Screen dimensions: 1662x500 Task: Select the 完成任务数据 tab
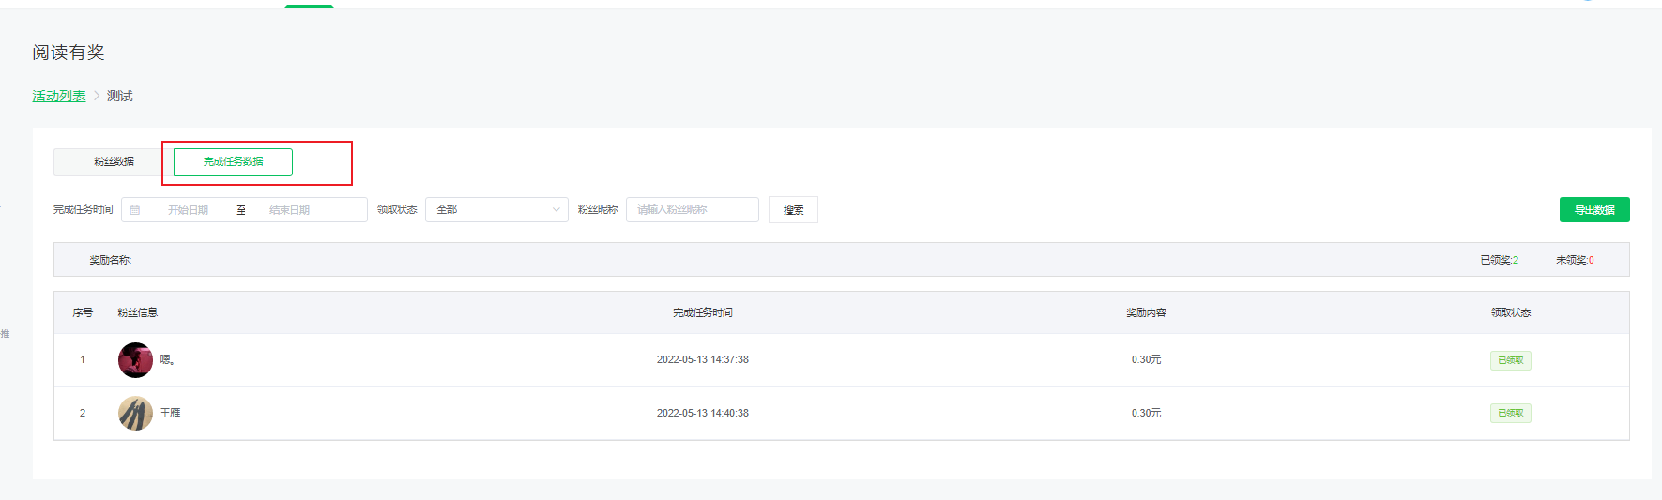pos(233,162)
